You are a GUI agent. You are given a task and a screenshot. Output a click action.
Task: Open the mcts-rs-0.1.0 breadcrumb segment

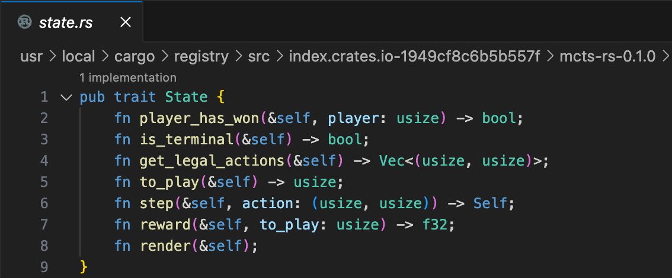[x=607, y=56]
